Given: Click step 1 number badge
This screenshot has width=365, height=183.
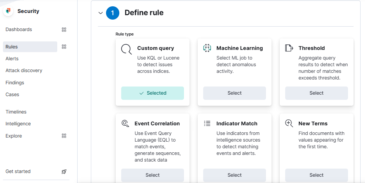Looking at the screenshot, I should (x=113, y=13).
